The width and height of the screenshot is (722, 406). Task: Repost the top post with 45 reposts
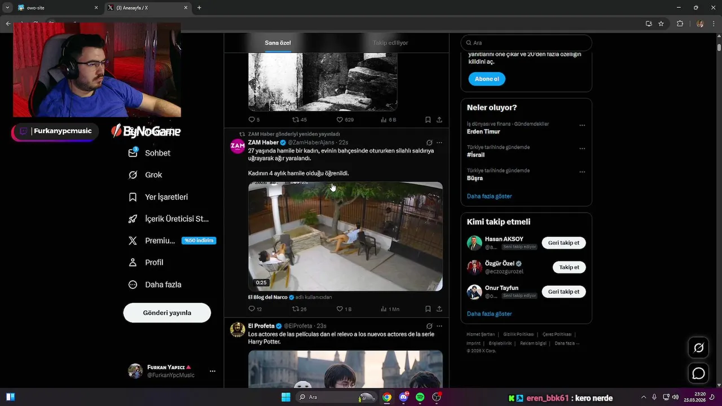[300, 120]
